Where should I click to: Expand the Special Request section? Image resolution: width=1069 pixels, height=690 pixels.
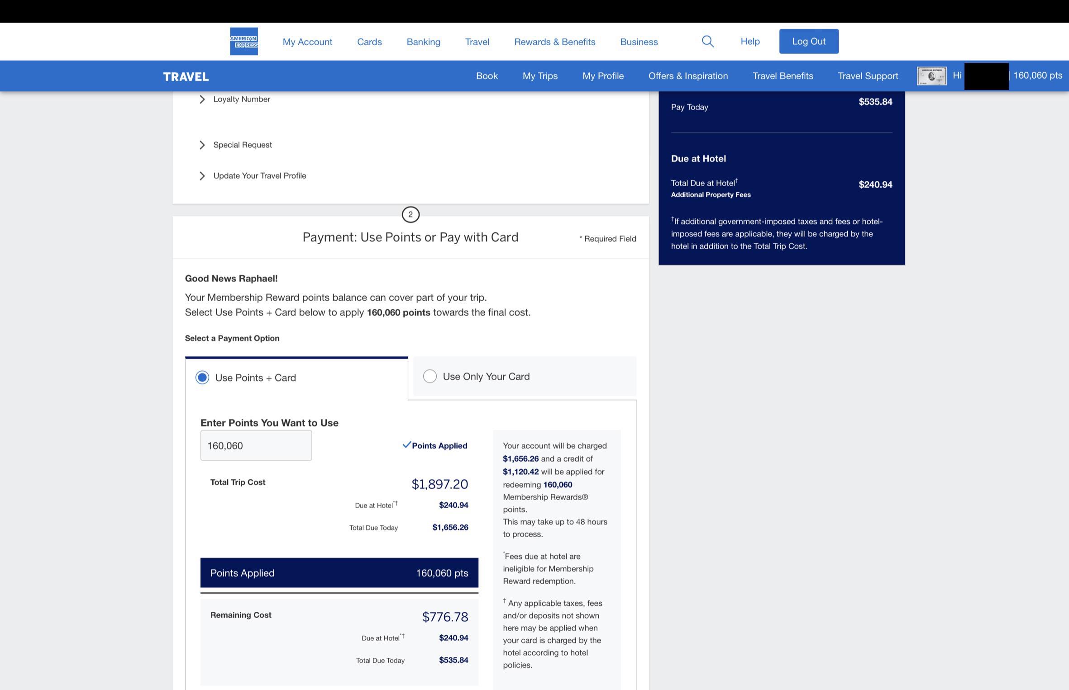point(242,145)
